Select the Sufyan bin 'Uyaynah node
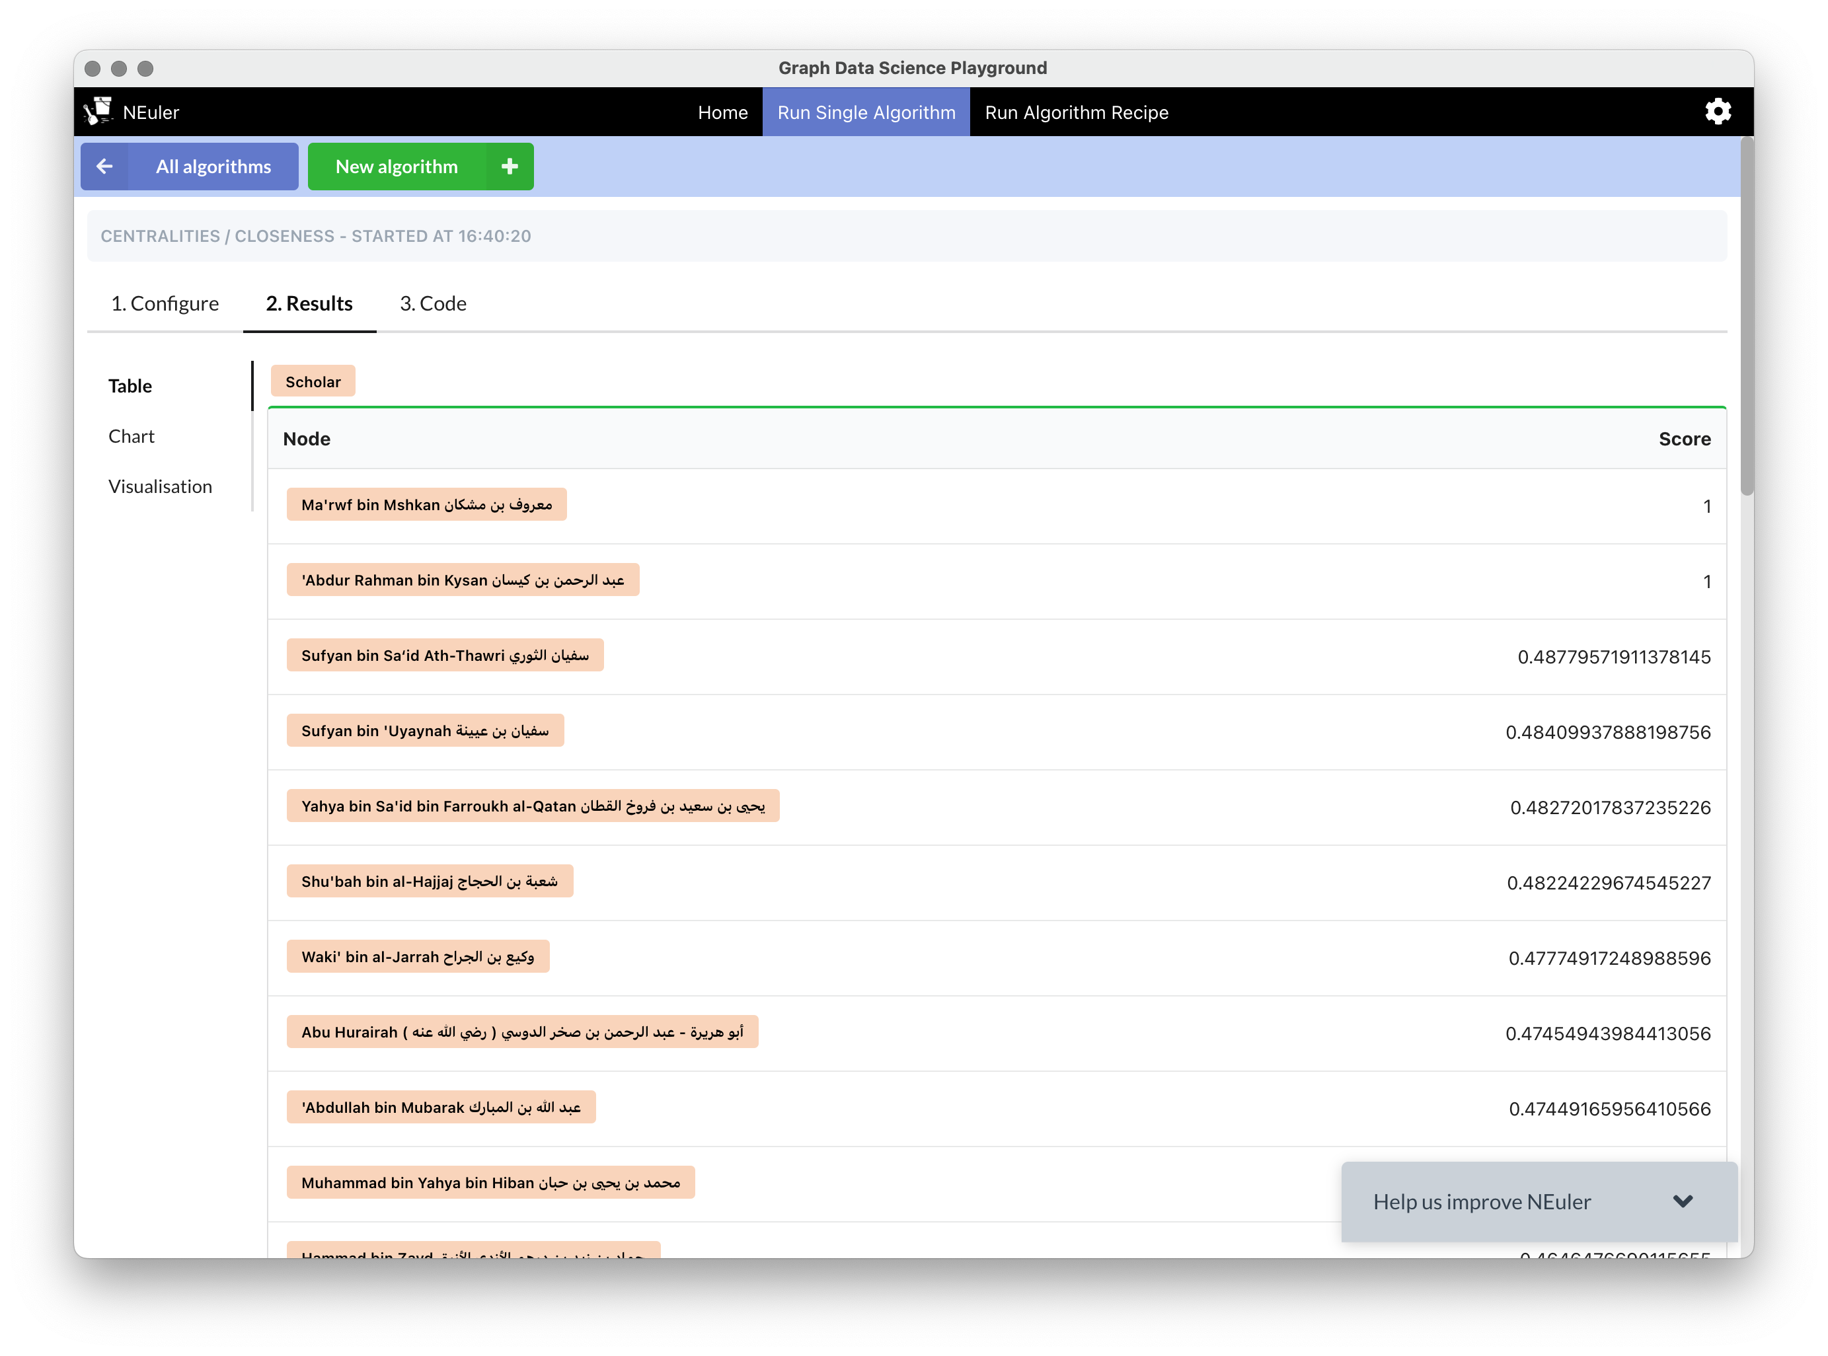Screen dimensions: 1828x1356 [x=424, y=730]
